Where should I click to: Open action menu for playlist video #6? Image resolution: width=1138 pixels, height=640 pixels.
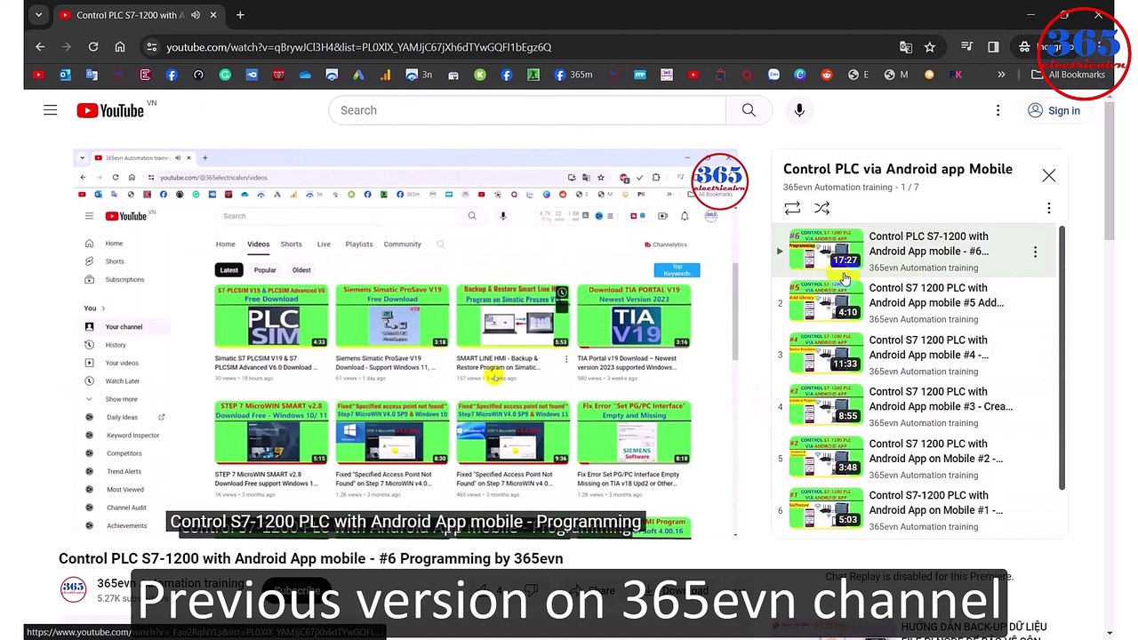pyautogui.click(x=1035, y=252)
